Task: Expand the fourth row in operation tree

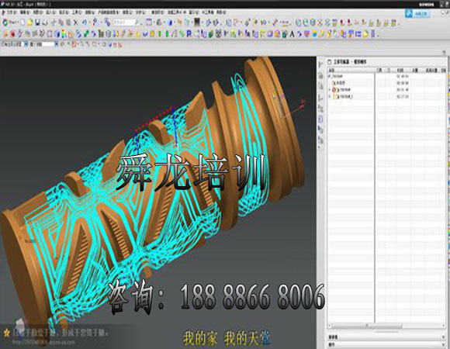Action: (330, 97)
